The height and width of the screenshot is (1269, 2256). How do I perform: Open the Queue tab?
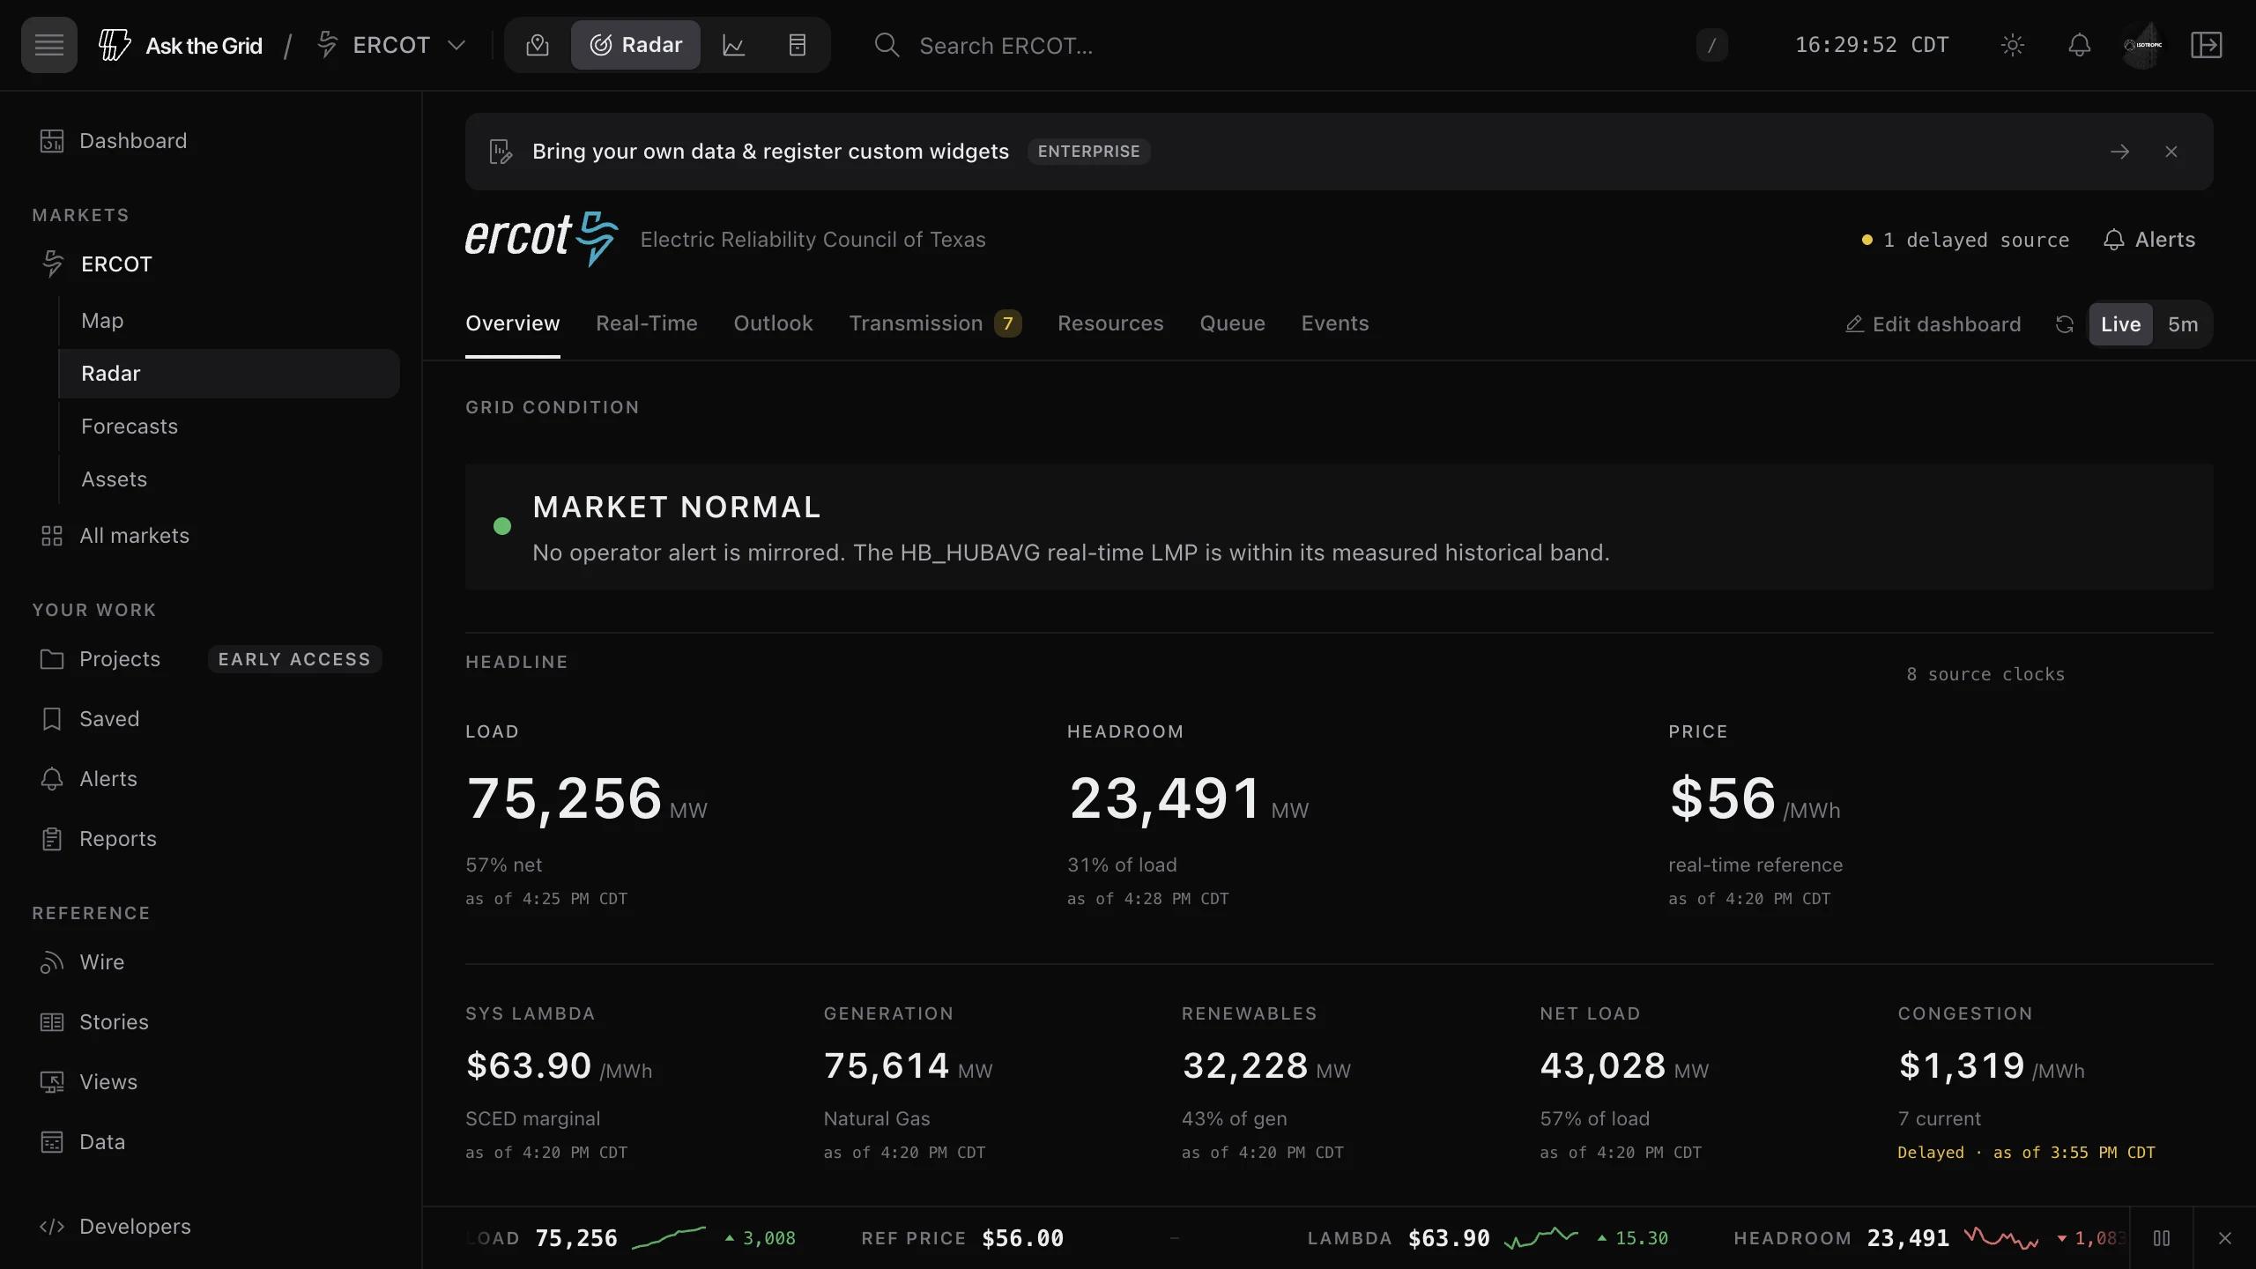1232,323
